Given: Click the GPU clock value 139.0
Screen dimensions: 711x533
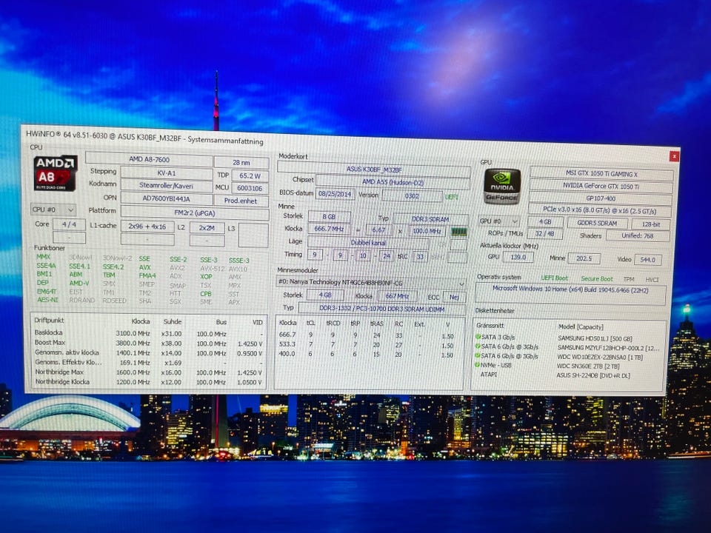Looking at the screenshot, I should point(518,257).
